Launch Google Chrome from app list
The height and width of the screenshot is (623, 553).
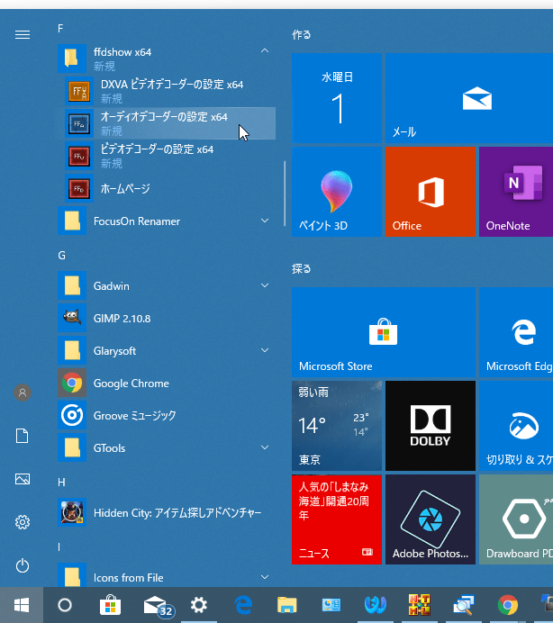(167, 383)
